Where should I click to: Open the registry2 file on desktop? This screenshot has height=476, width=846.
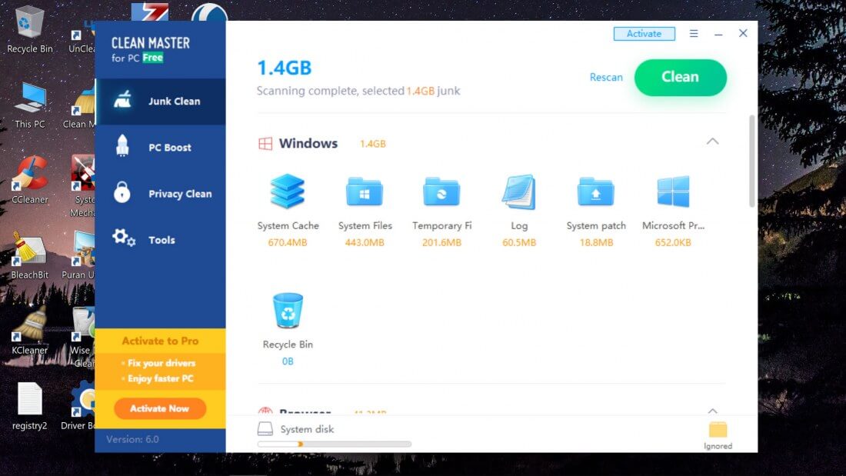[30, 406]
